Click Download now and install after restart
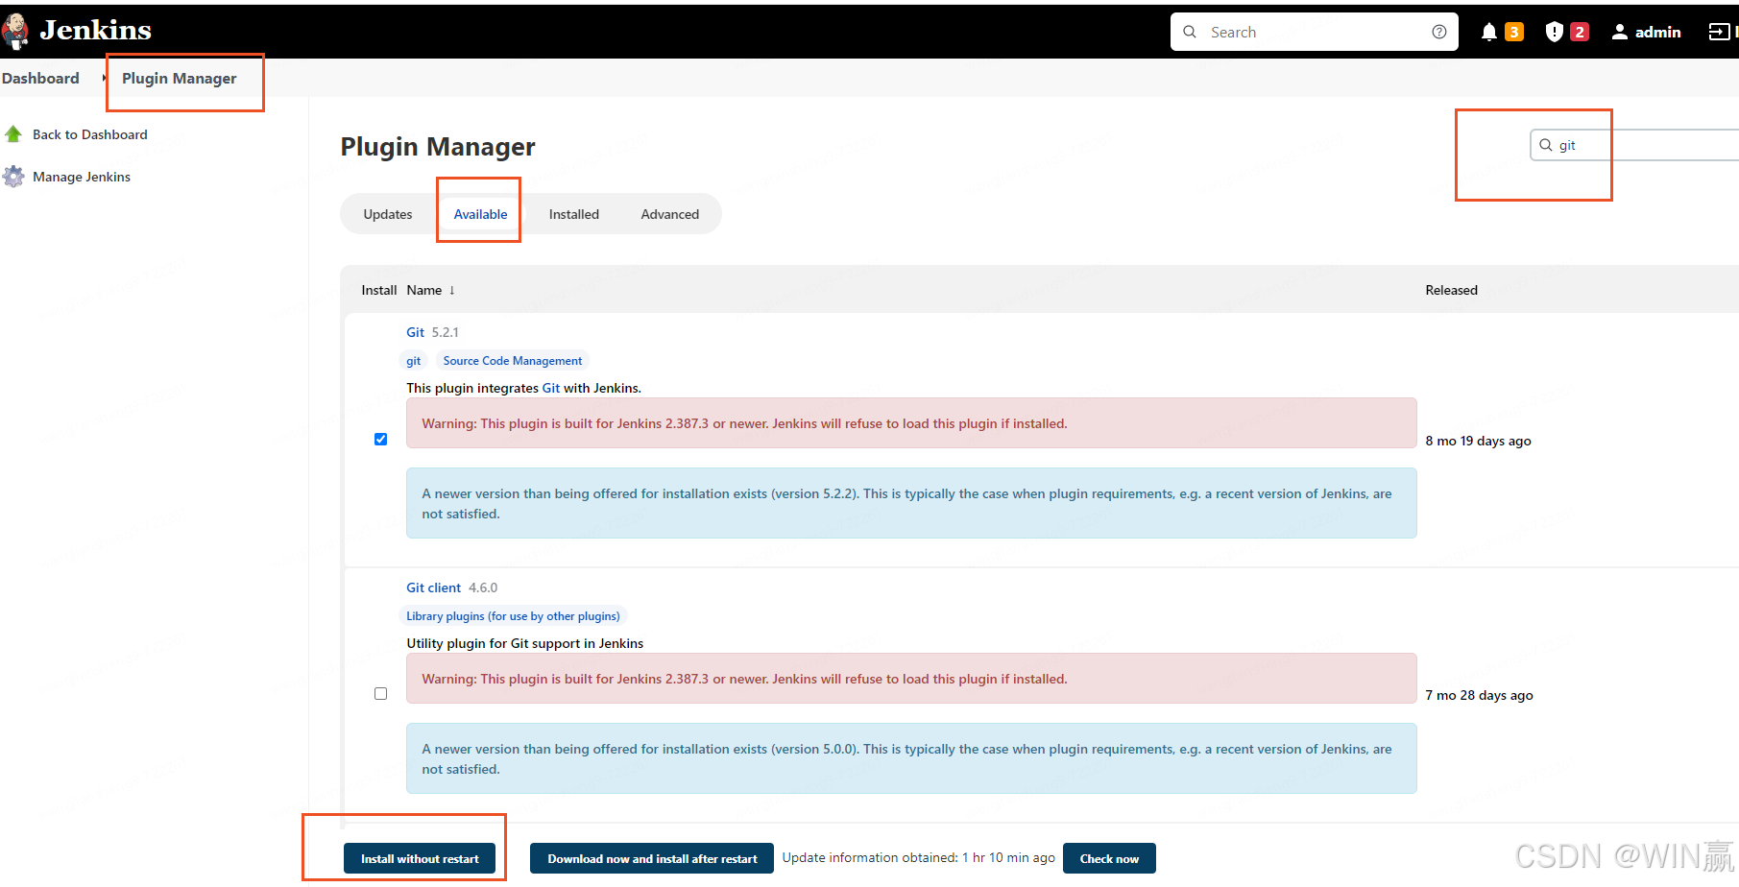 [652, 859]
